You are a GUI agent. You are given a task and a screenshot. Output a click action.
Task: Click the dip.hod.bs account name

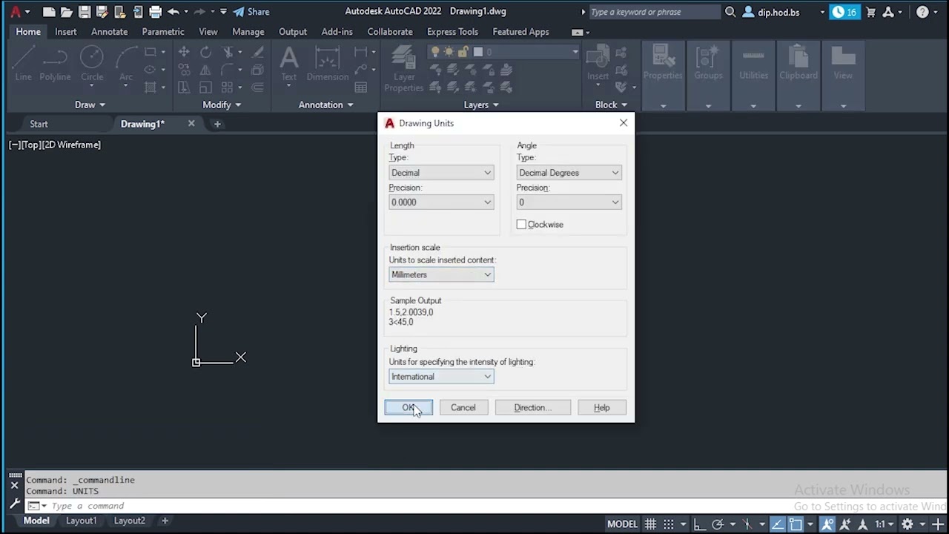(x=778, y=12)
